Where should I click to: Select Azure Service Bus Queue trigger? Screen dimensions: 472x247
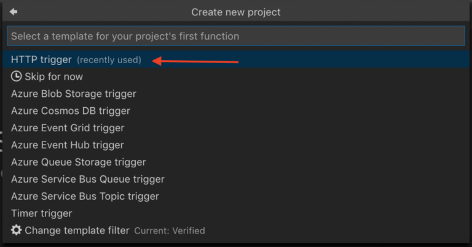tap(87, 180)
